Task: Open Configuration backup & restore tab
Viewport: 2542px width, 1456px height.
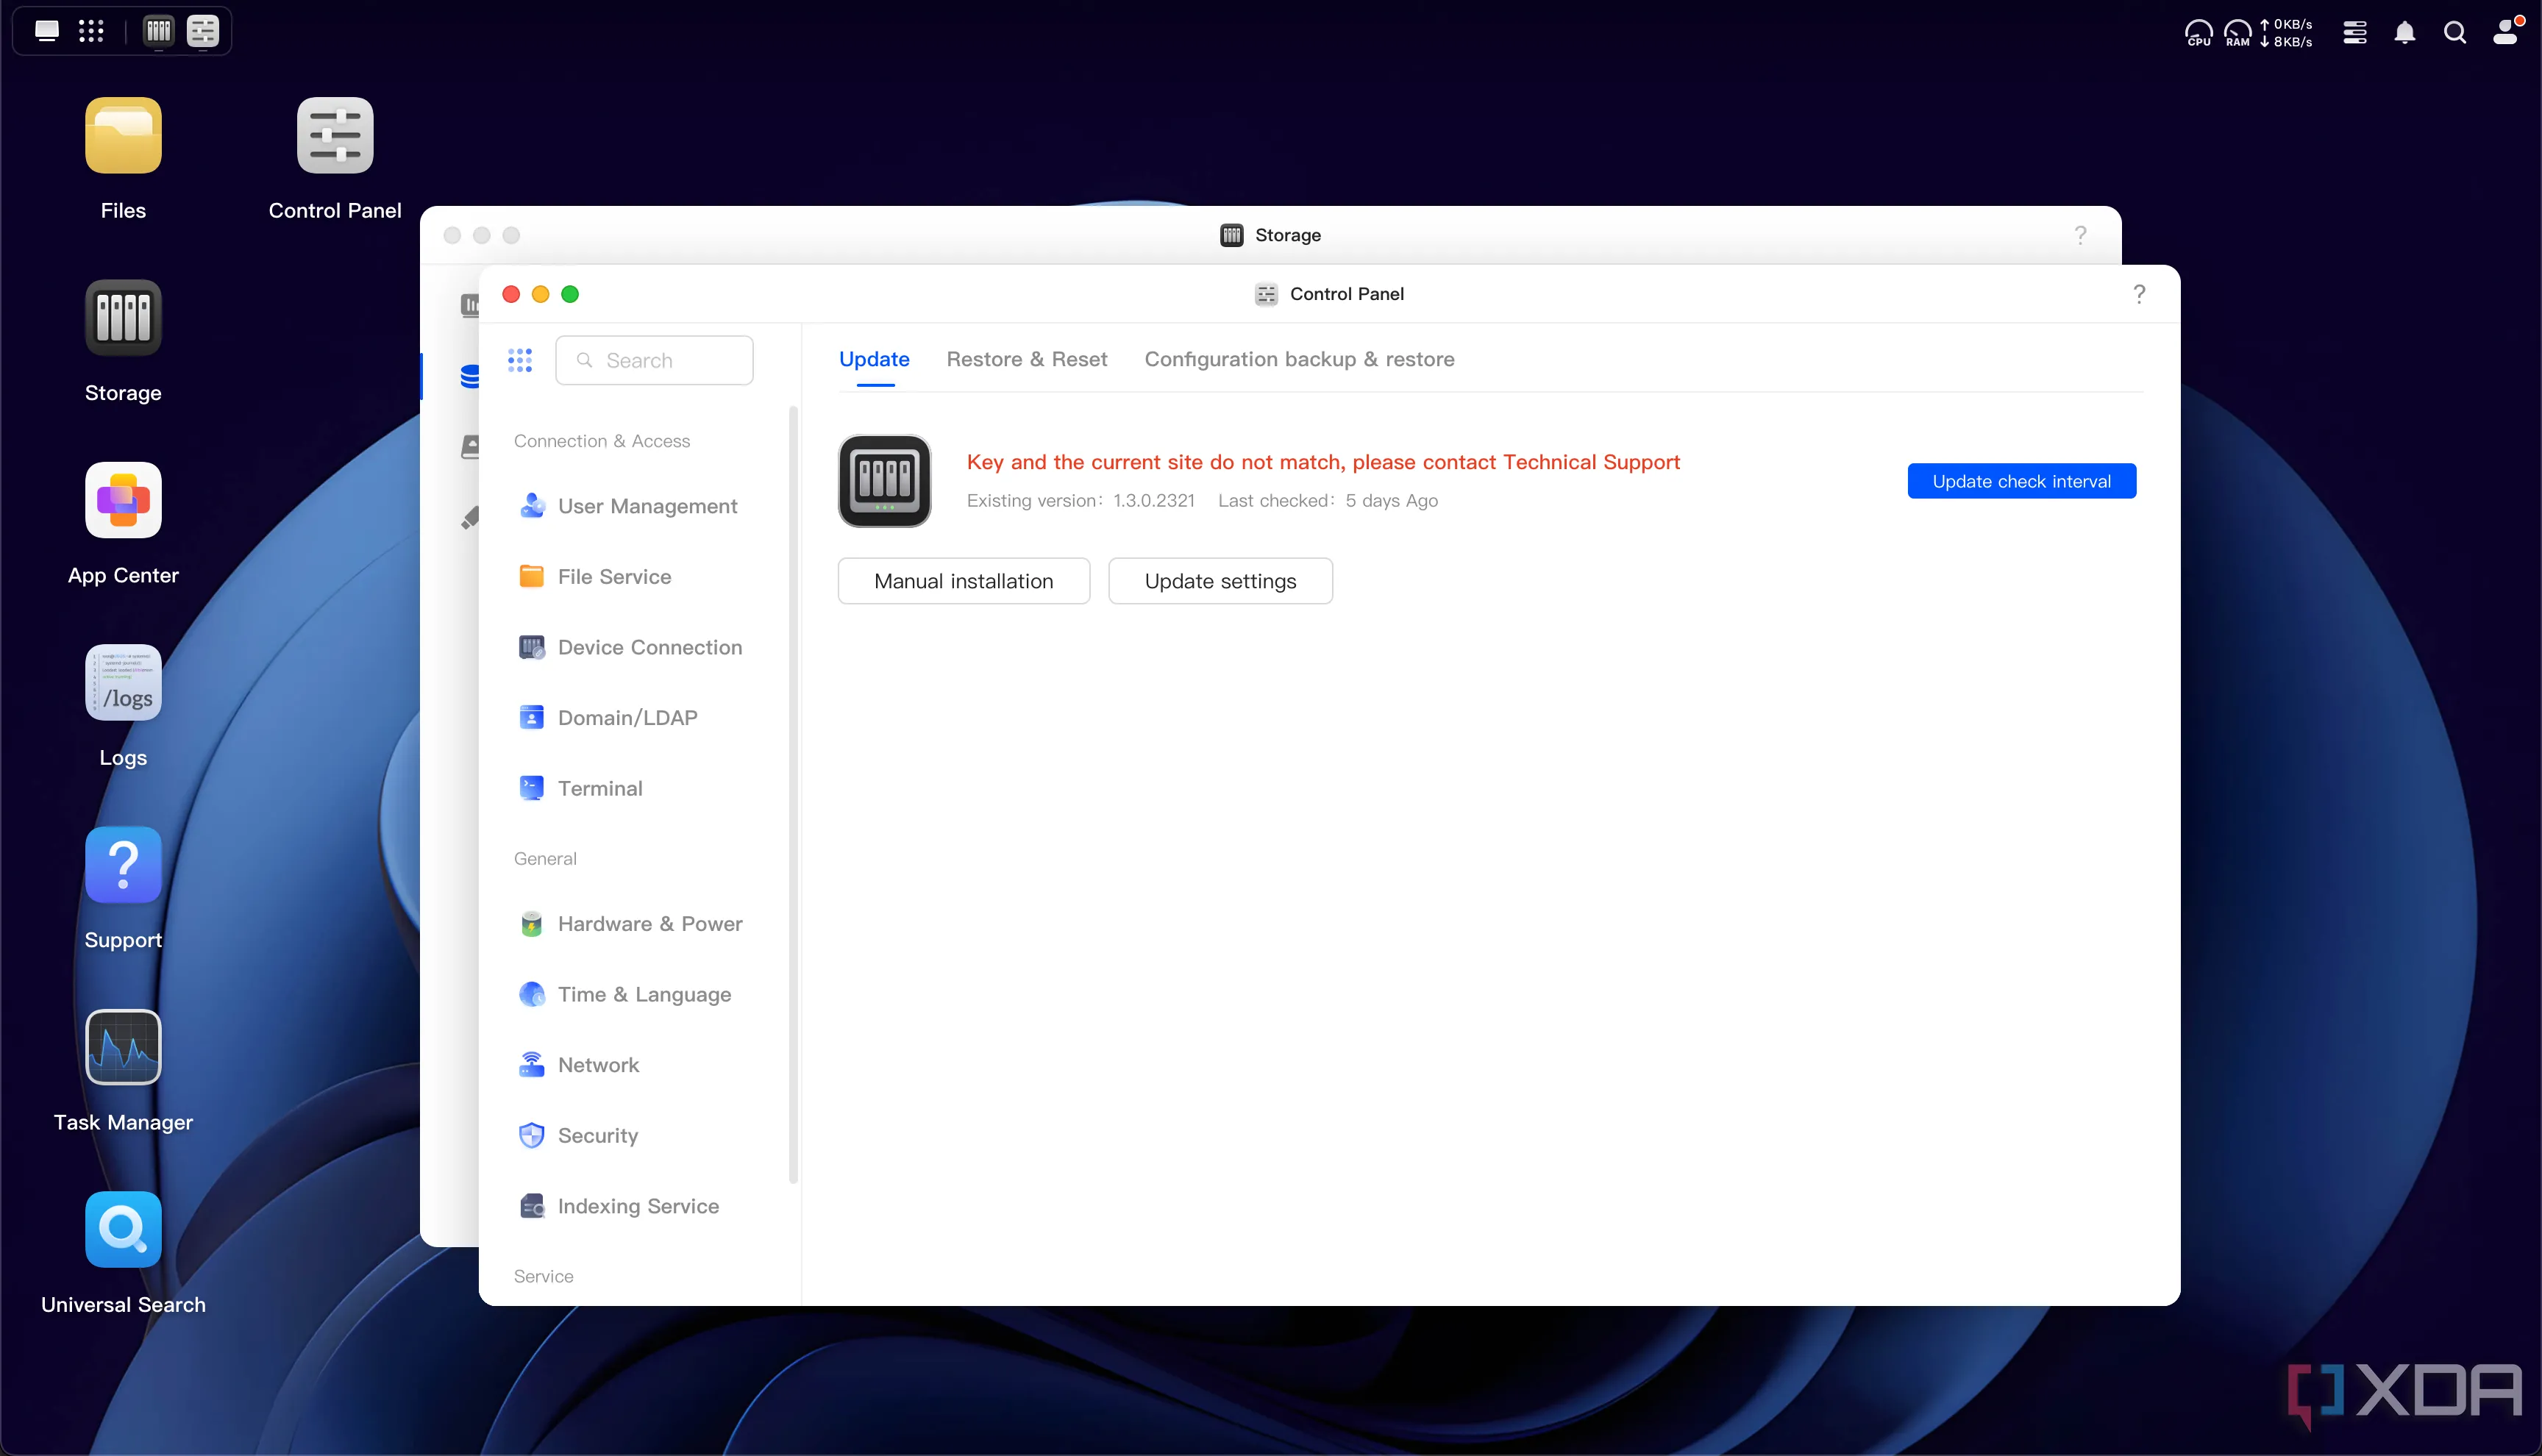Action: [1299, 359]
